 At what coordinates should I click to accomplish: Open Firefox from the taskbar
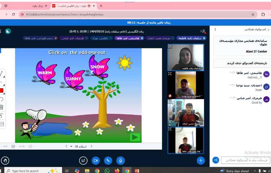pos(117,171)
